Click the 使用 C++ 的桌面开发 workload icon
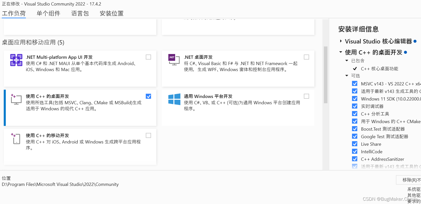421x204 pixels. point(16,99)
